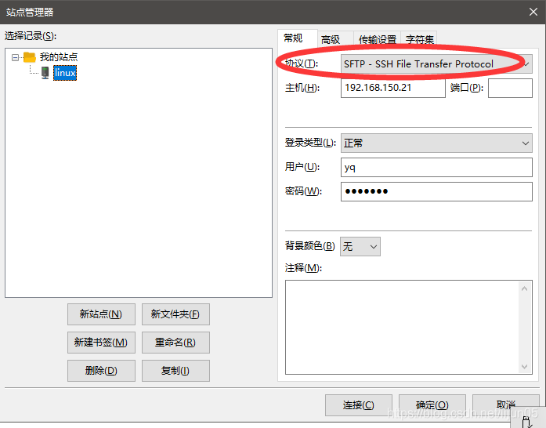Select the 我的站点 folder label
This screenshot has width=546, height=428.
click(x=59, y=56)
